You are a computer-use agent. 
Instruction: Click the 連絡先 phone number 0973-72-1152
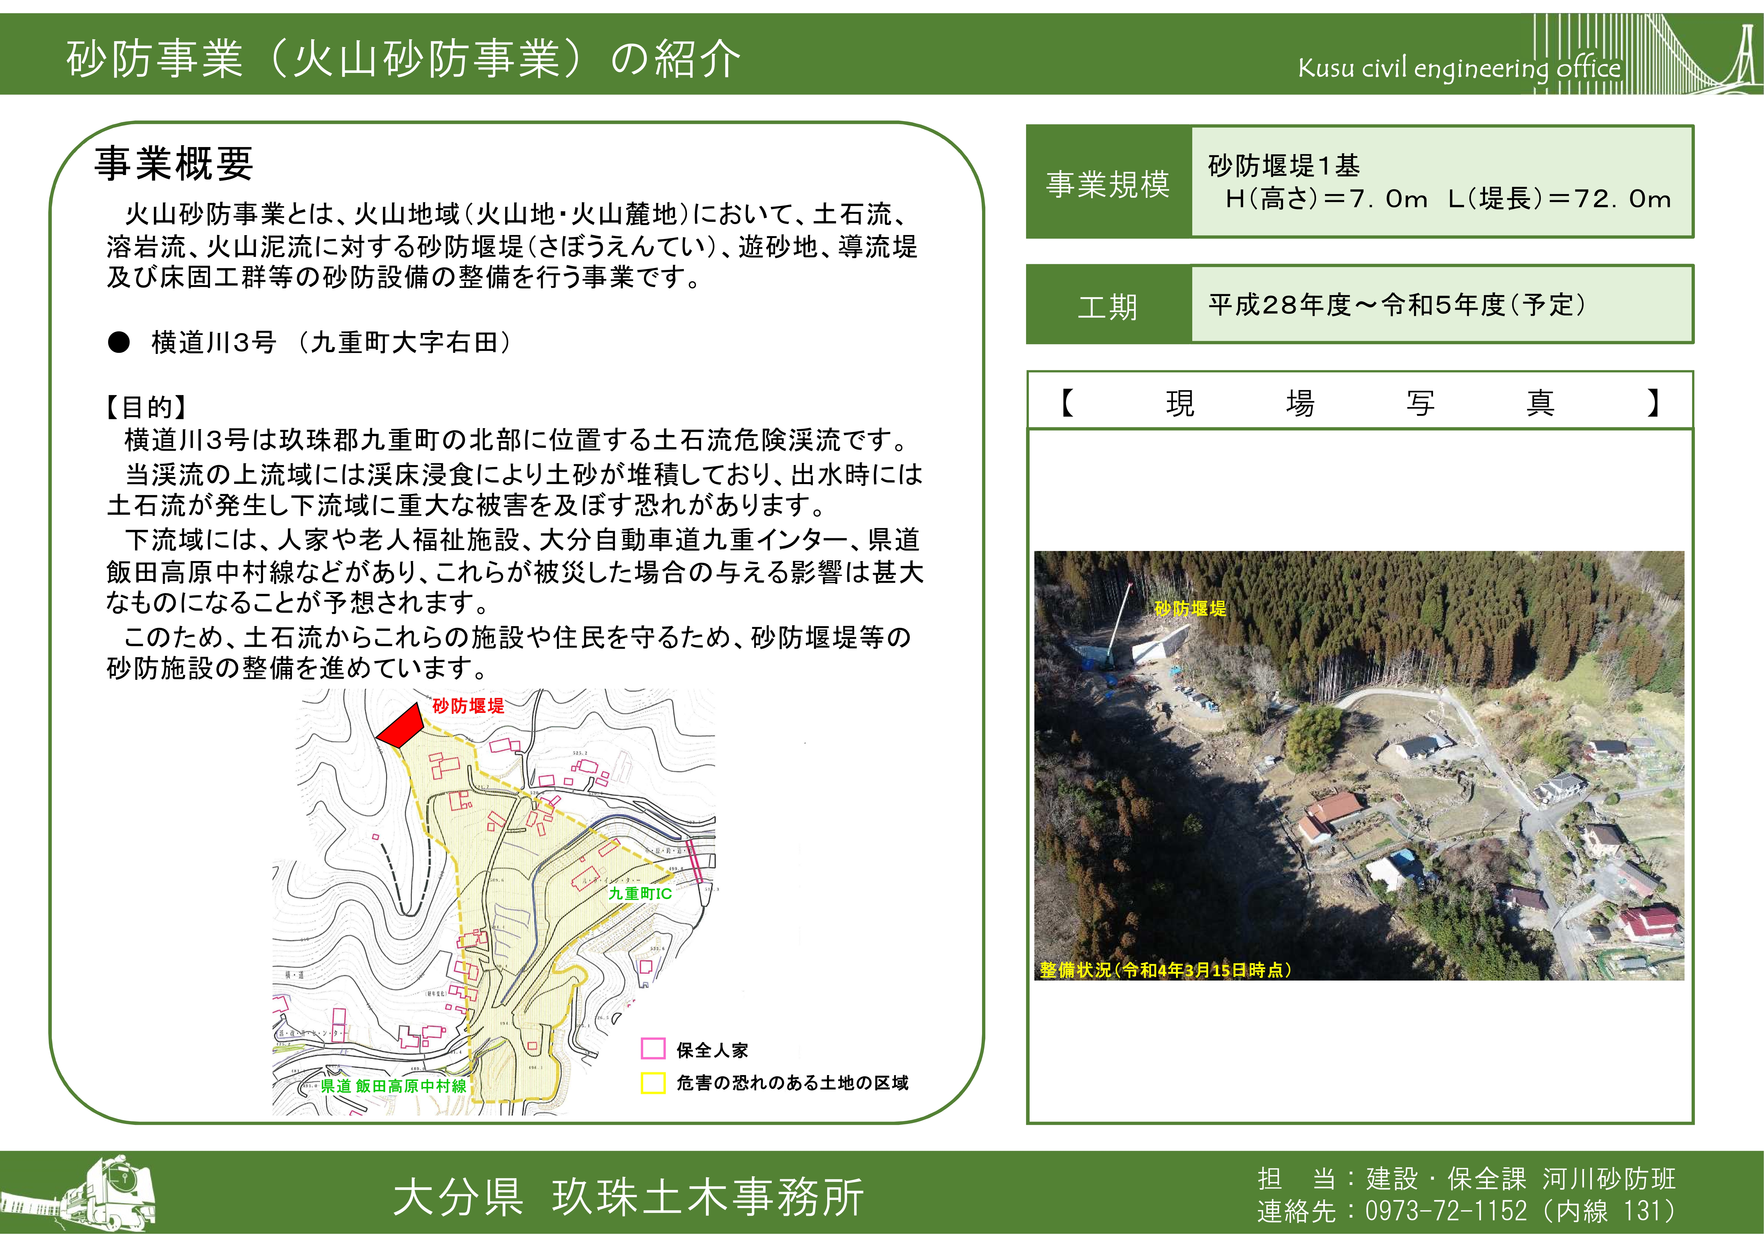tap(1446, 1212)
